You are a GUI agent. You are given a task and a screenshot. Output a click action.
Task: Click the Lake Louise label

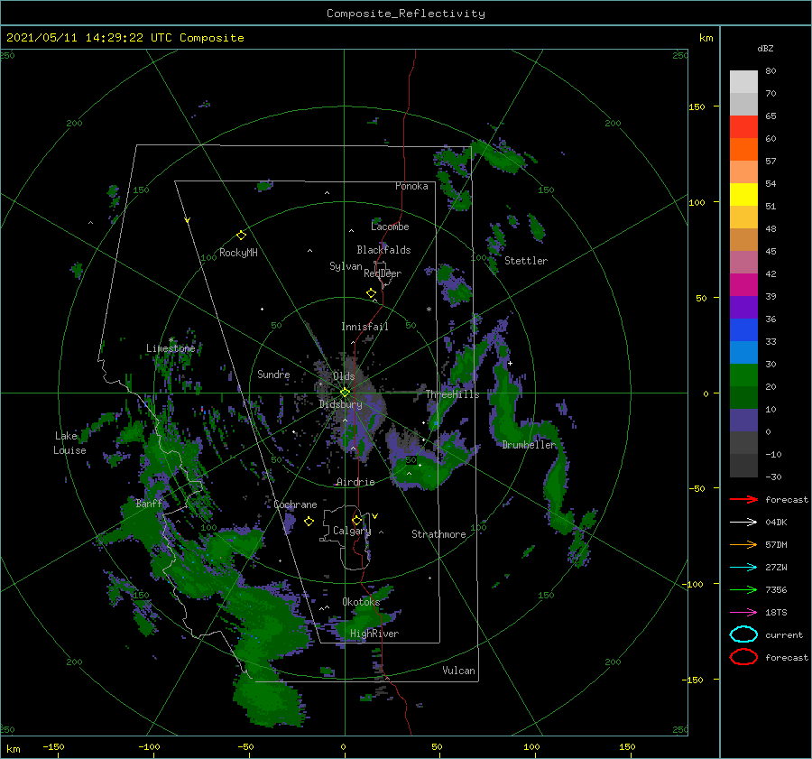(x=69, y=443)
